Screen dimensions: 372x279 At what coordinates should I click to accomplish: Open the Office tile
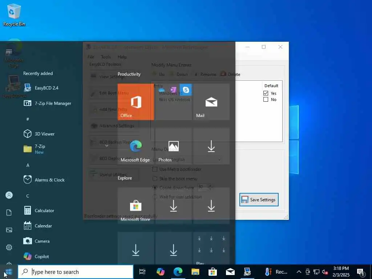tap(136, 102)
